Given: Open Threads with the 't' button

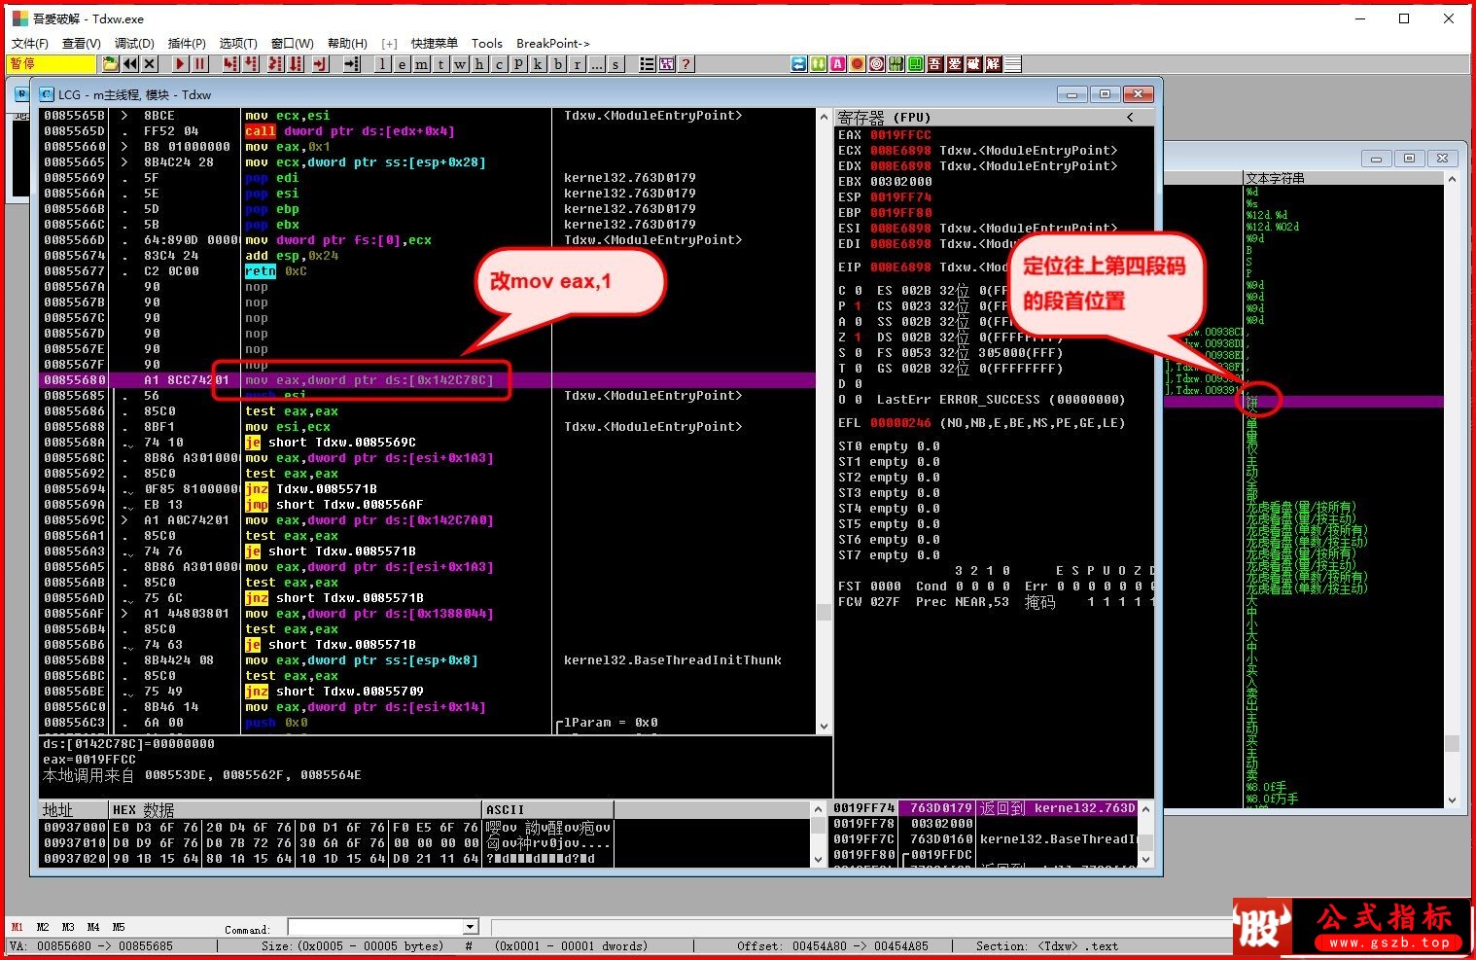Looking at the screenshot, I should click(440, 64).
